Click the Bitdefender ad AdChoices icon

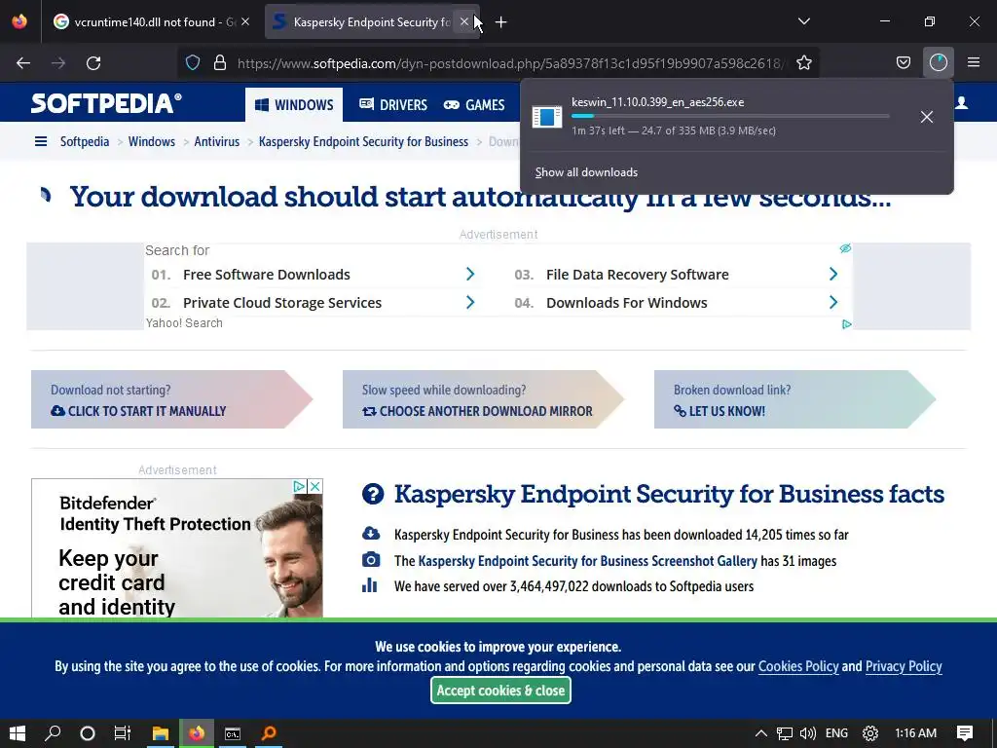pos(300,487)
